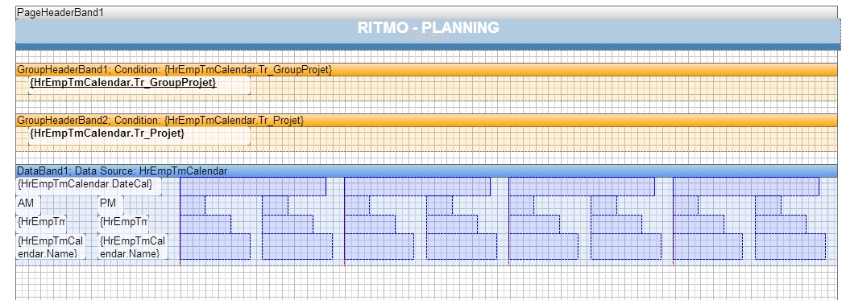Select the {HrEmpTm field under PM
This screenshot has height=300, width=846.
(123, 222)
